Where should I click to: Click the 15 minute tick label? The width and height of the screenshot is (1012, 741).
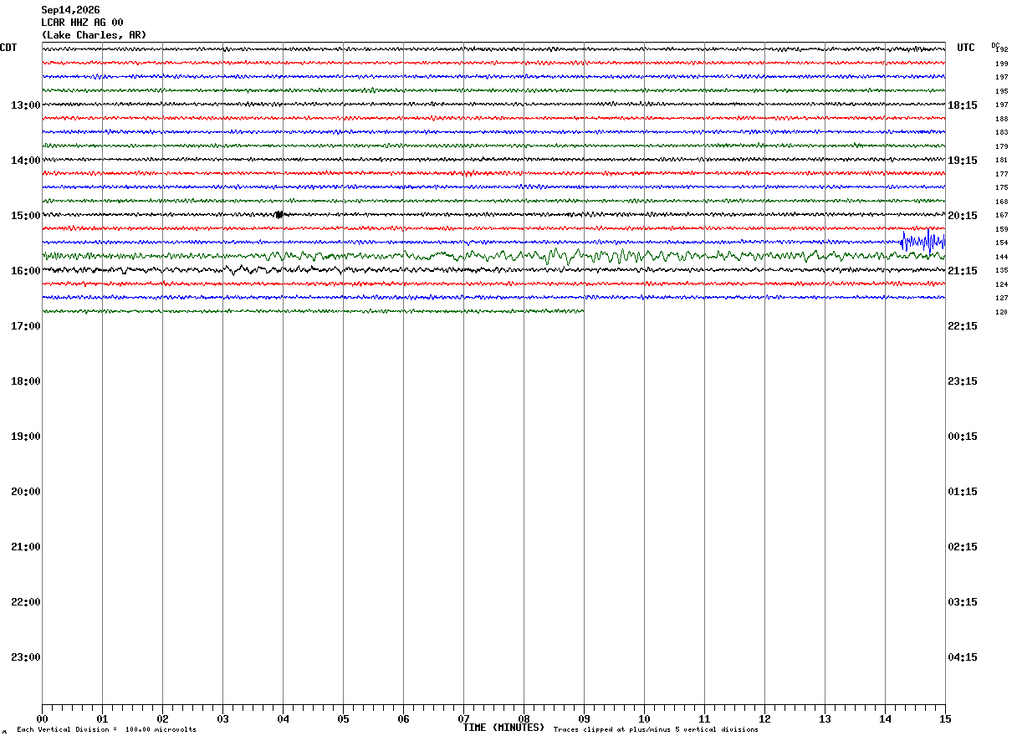pyautogui.click(x=945, y=719)
